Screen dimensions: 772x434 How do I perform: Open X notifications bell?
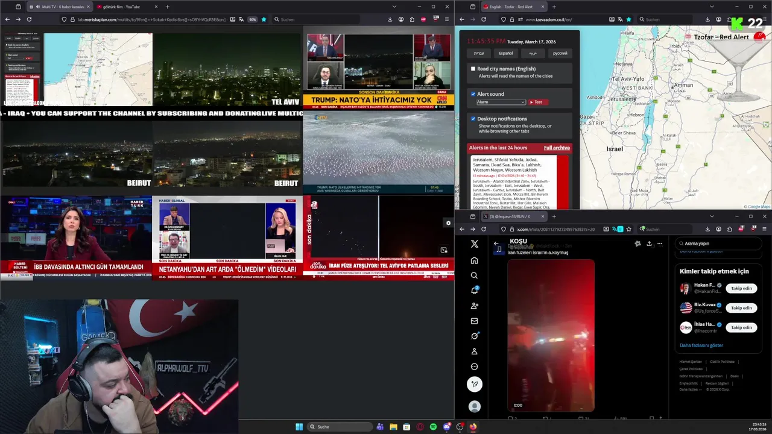click(x=475, y=291)
